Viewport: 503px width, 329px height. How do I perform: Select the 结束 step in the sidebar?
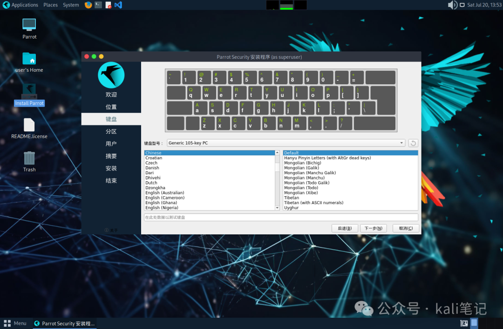pyautogui.click(x=111, y=181)
